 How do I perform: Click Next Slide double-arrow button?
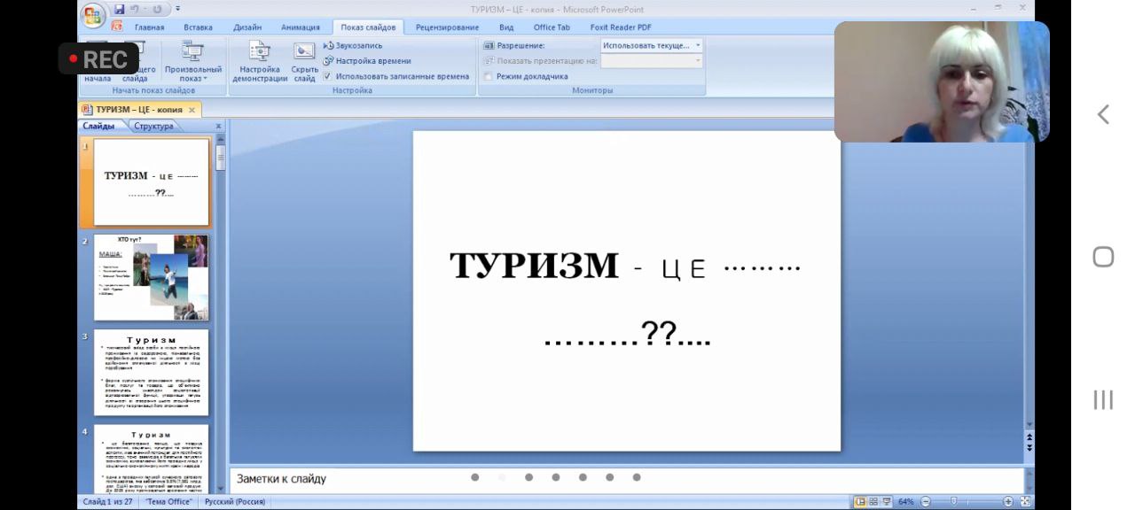[x=1029, y=448]
